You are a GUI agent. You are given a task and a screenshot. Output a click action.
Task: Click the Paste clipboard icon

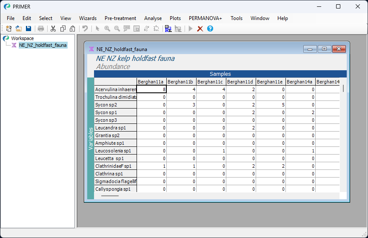[72, 29]
